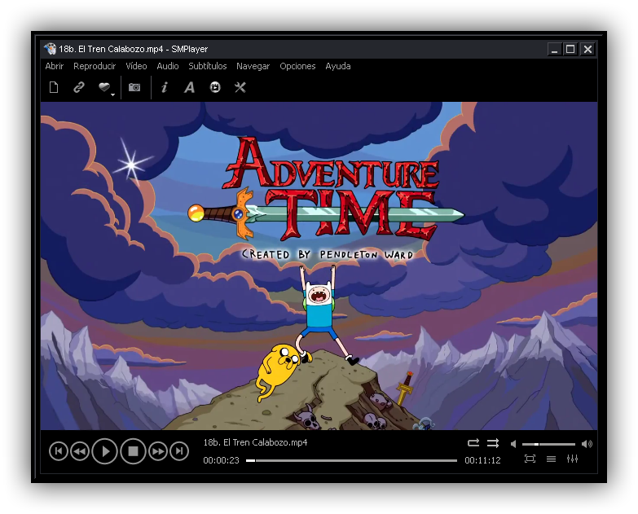Jump to the previous track

pyautogui.click(x=59, y=451)
